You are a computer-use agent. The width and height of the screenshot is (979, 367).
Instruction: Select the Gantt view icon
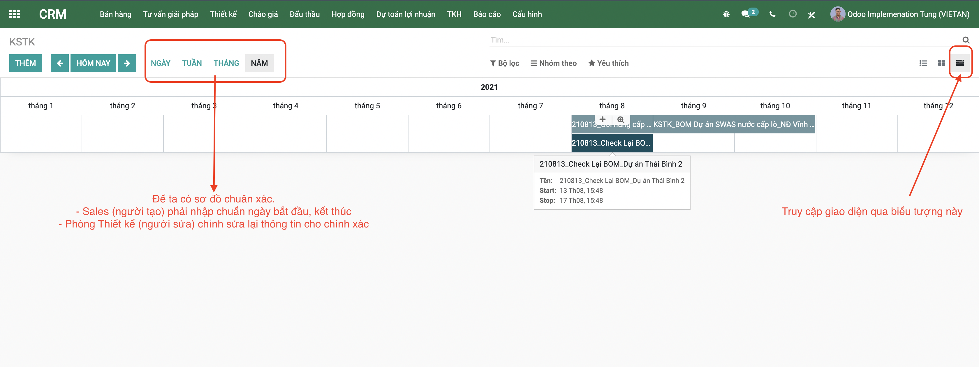961,63
